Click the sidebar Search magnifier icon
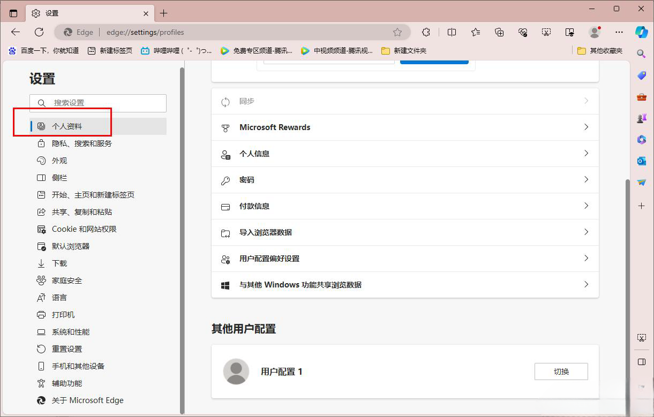 click(x=641, y=54)
